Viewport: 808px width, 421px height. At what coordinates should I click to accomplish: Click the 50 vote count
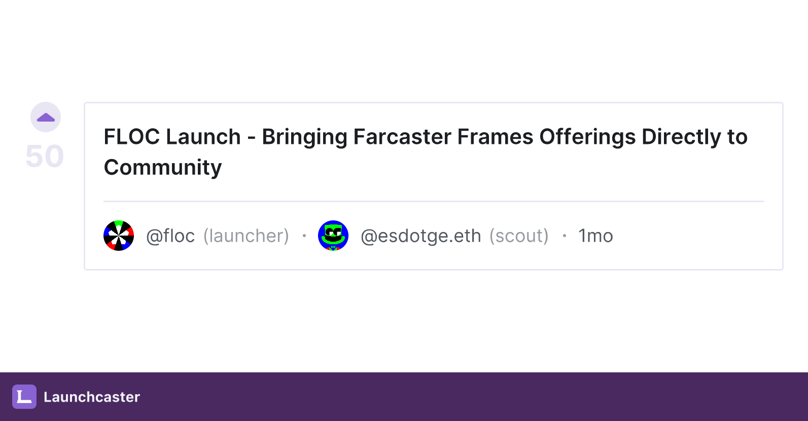pyautogui.click(x=45, y=156)
